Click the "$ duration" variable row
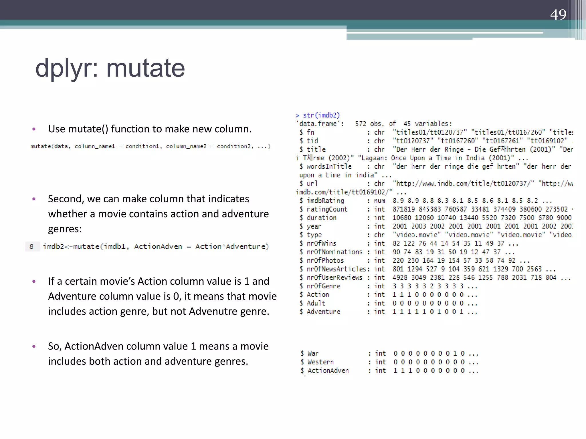 (x=436, y=218)
